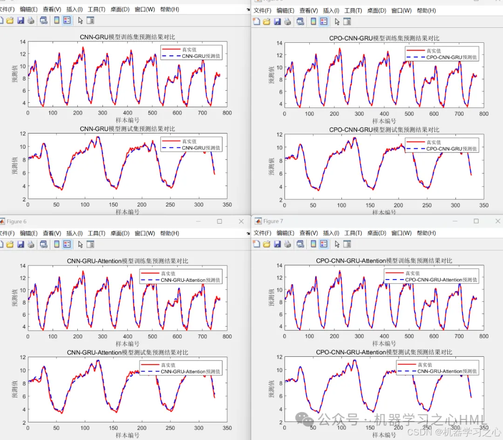This screenshot has width=503, height=440.
Task: Open the 查看(V) menu in Figure 6
Action: 52,233
